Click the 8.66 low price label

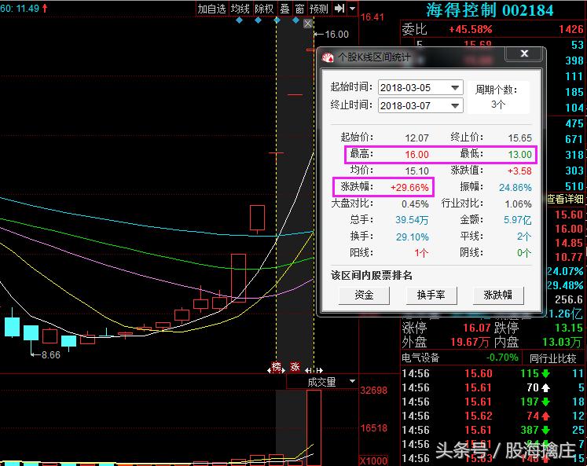click(x=50, y=355)
